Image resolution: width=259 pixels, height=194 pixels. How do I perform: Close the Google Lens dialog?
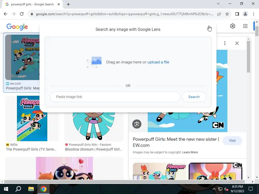point(209,28)
